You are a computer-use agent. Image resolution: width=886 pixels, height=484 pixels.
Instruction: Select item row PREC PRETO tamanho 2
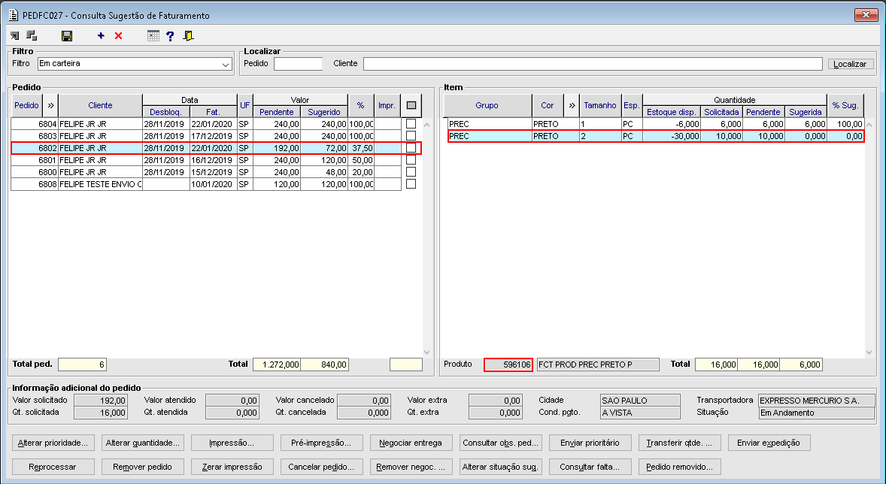tap(655, 136)
